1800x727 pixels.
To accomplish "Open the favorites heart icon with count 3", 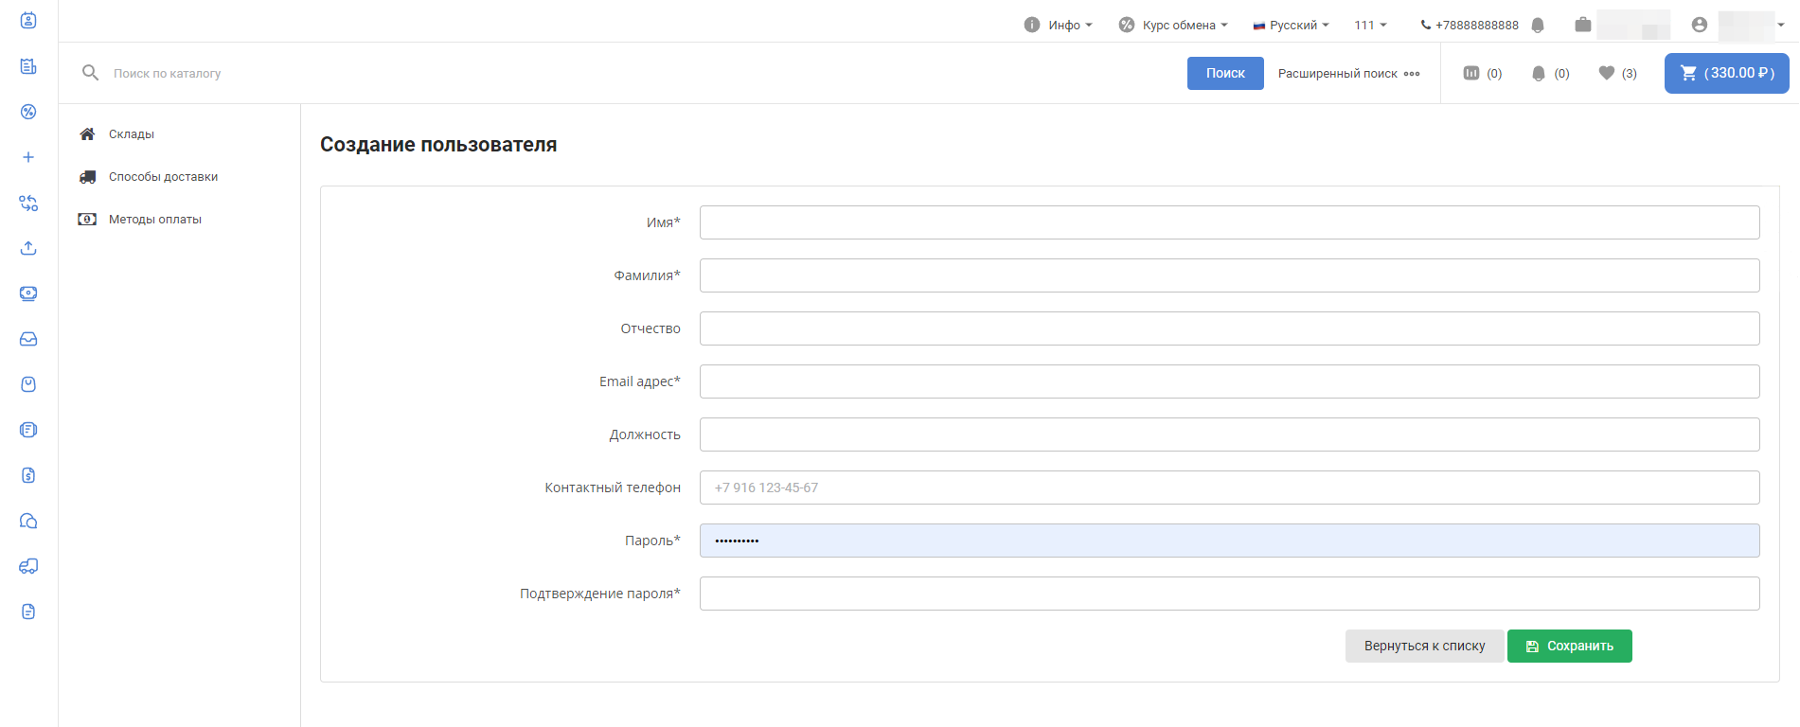I will coord(1617,73).
